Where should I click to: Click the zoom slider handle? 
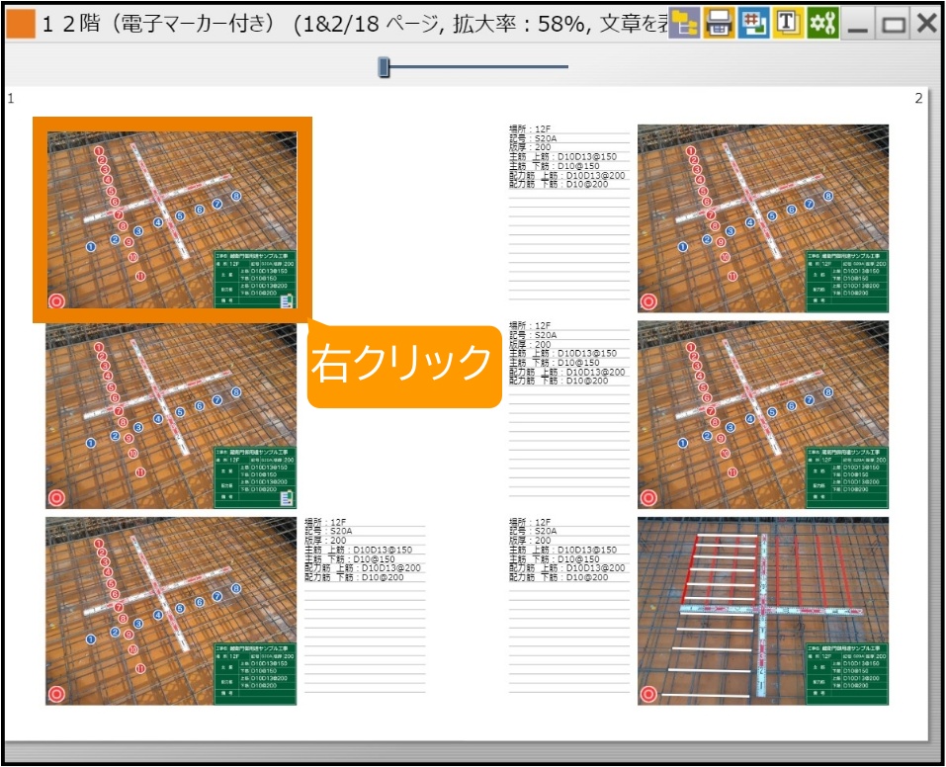(x=384, y=67)
